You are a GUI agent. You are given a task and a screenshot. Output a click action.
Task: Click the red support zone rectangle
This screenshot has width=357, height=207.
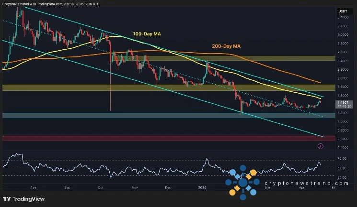click(x=163, y=138)
